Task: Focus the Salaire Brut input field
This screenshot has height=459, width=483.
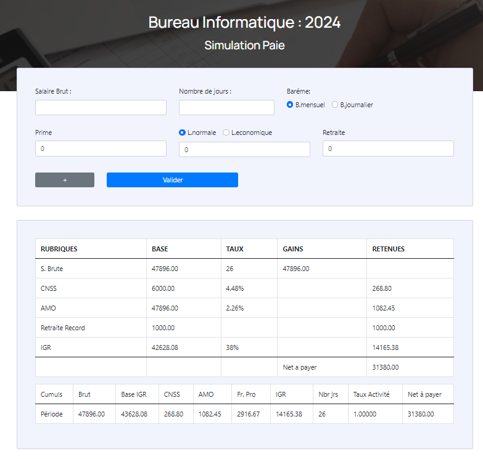Action: (101, 108)
